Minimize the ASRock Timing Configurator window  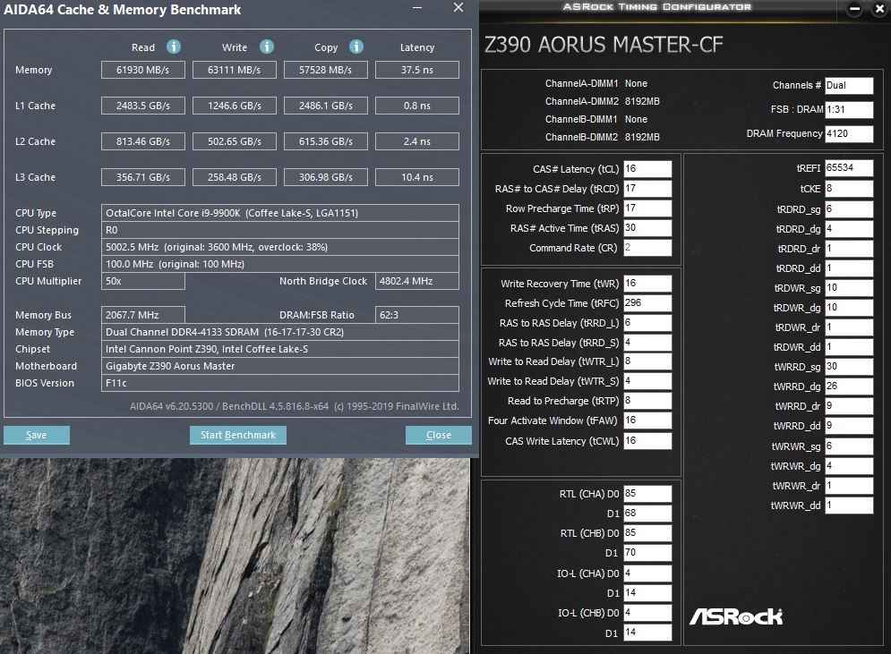coord(854,9)
